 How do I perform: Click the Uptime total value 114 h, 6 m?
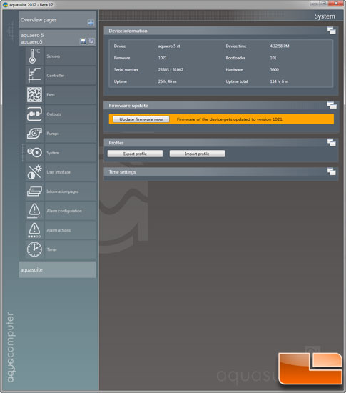pos(279,81)
